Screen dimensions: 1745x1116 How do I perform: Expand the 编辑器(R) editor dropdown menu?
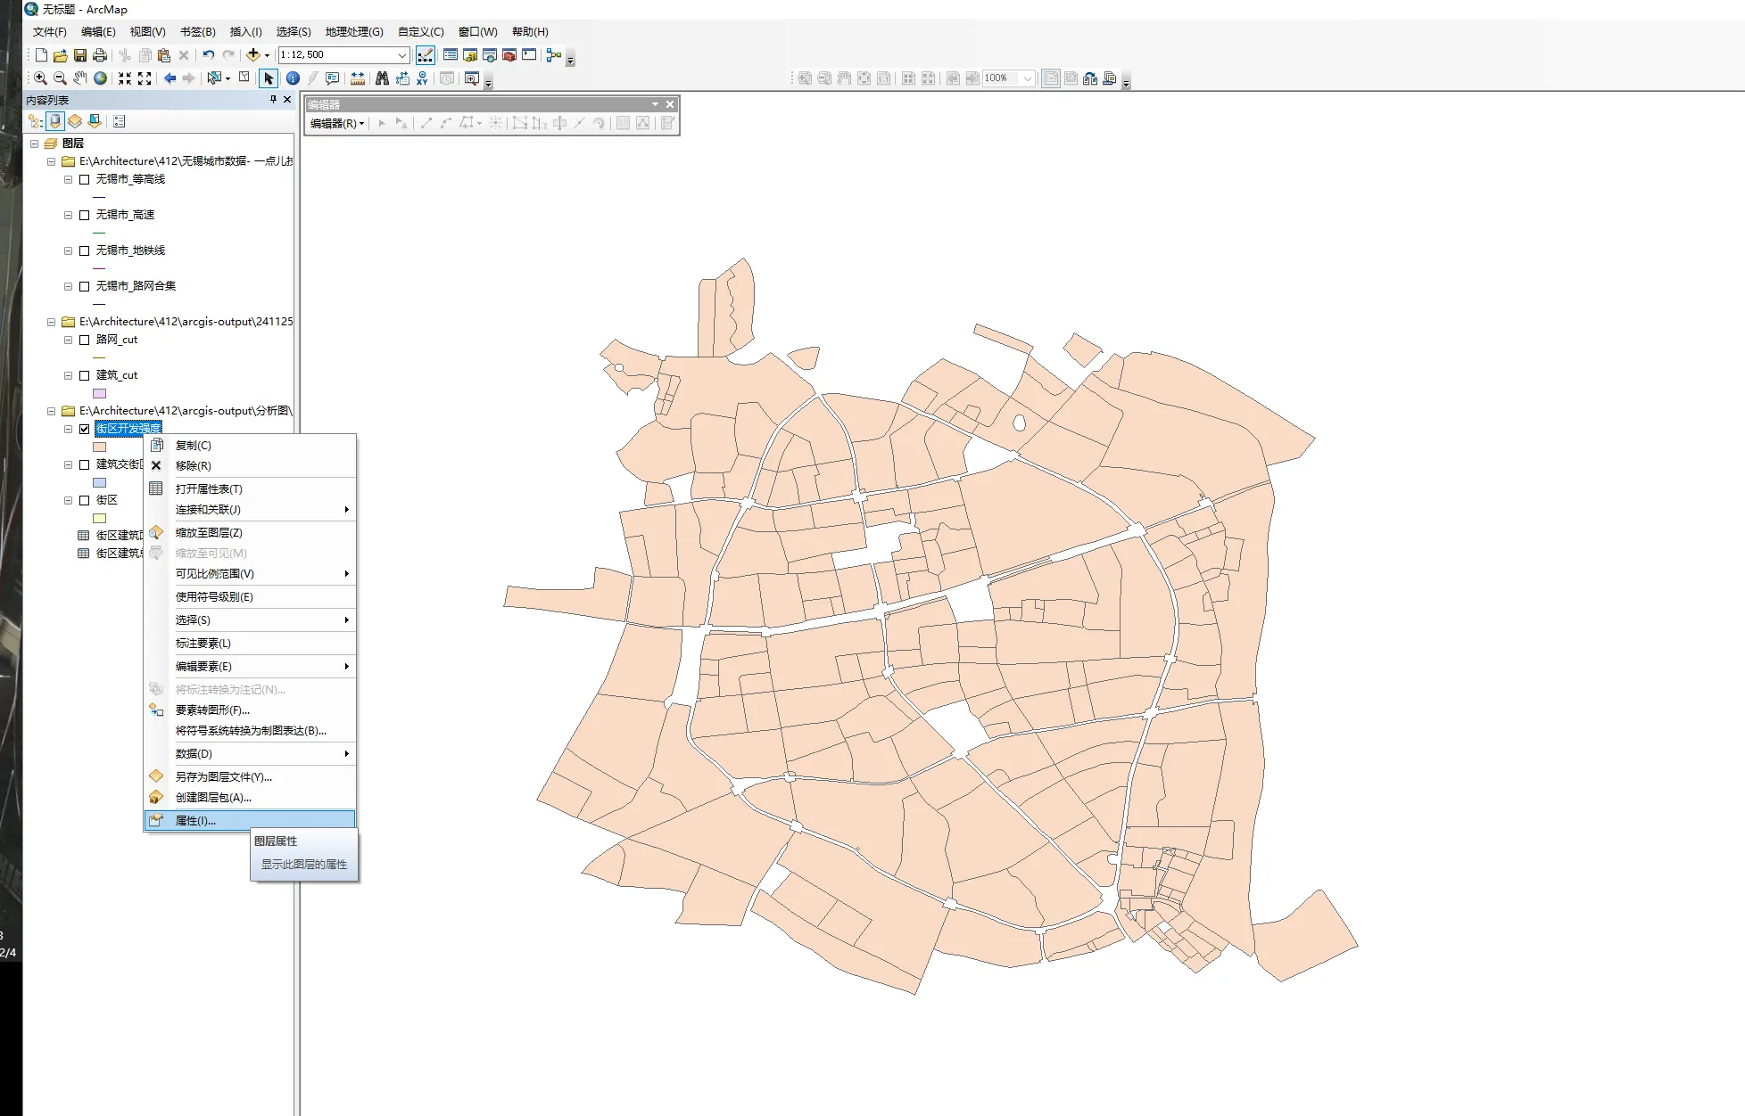337,123
